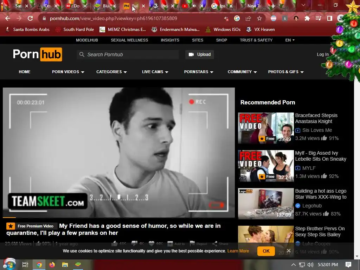Go to HOME in navigation bar
Screen dimensions: 360x270
[x=25, y=72]
